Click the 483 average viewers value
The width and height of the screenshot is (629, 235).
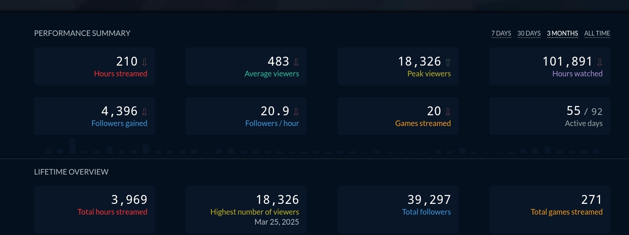(x=278, y=61)
